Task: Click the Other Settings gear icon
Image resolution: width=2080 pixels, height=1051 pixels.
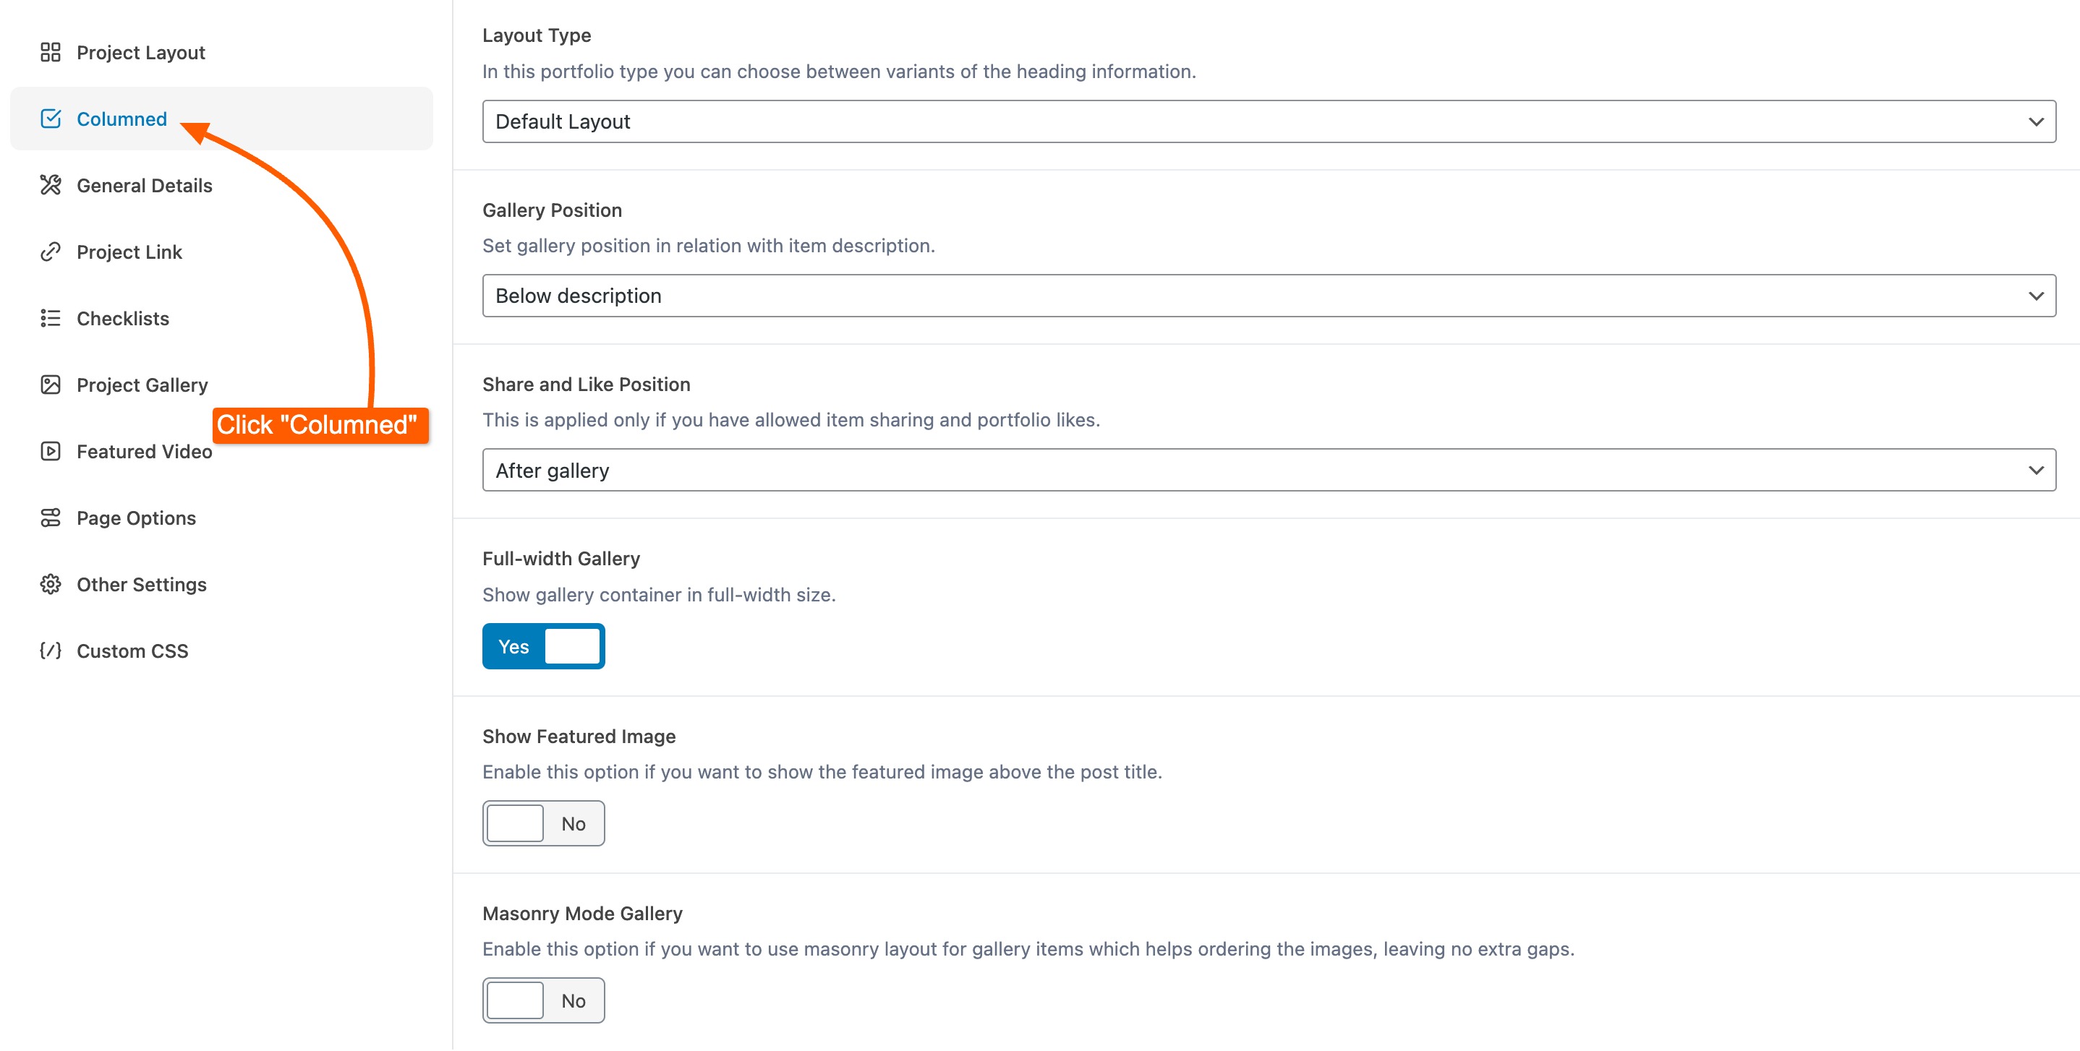Action: [50, 585]
